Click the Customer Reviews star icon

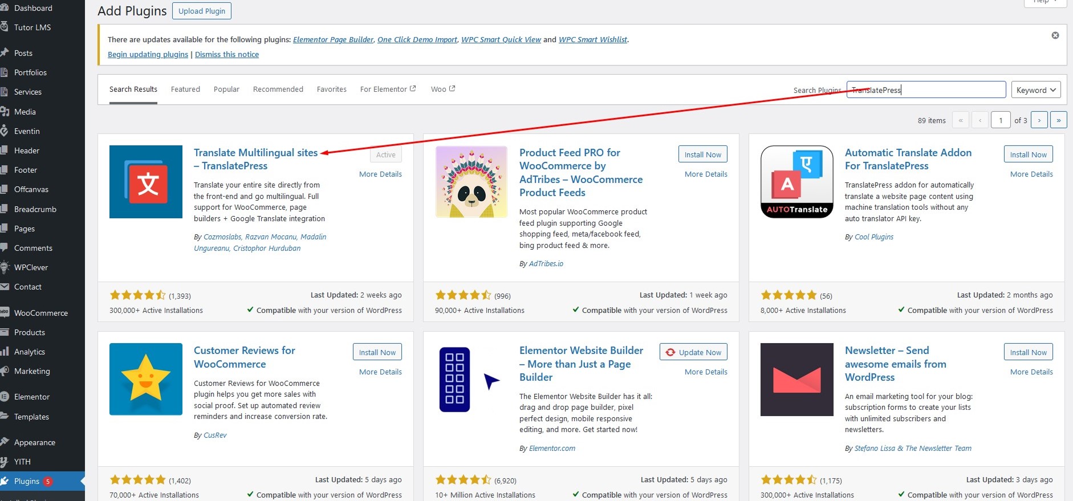pos(146,379)
